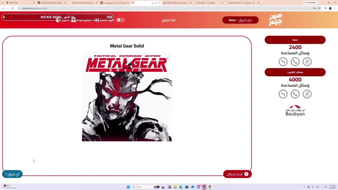This screenshot has width=338, height=190.
Task: Show hidden system tray icons
Action: coord(304,187)
